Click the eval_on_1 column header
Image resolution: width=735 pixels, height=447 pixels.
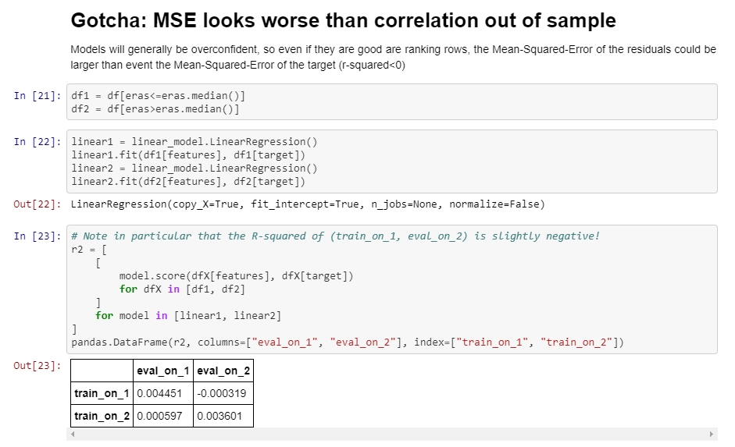(162, 371)
